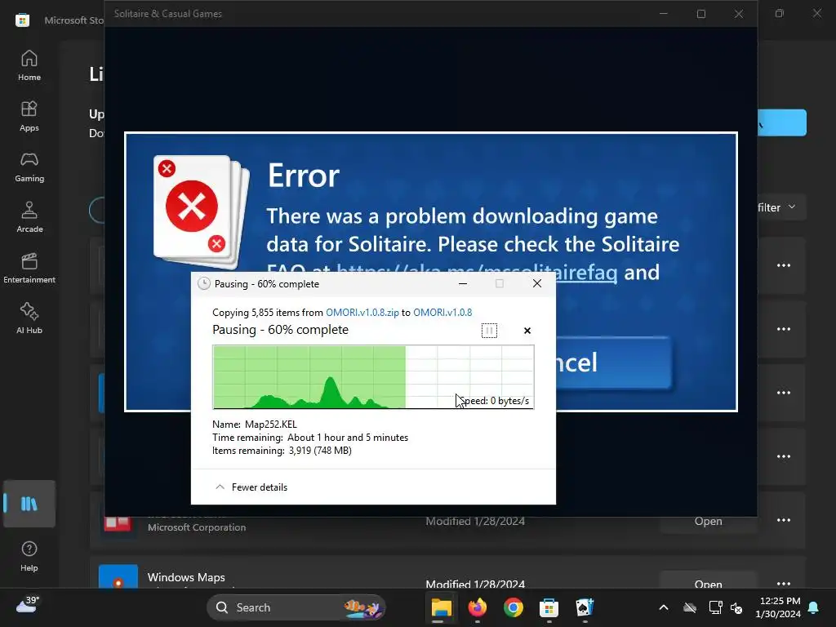
Task: Open the OMORI.v1.0.8.zip source link
Action: (x=362, y=313)
